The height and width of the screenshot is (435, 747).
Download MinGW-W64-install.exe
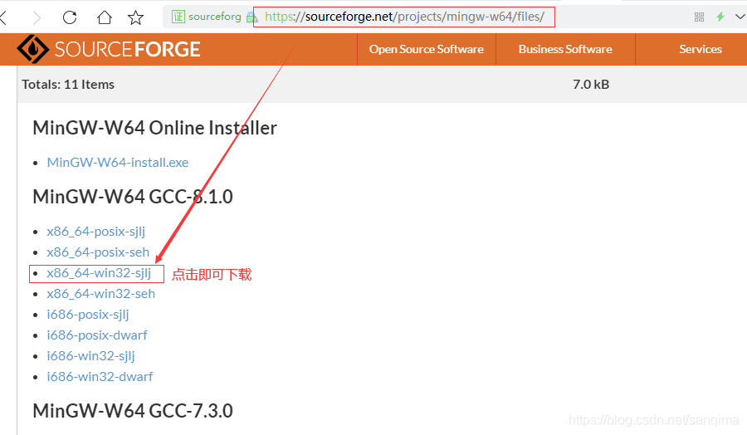118,163
